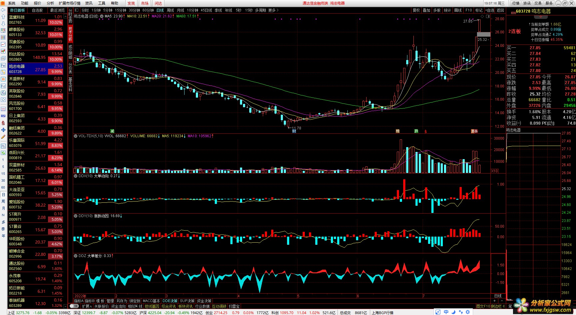Toggle the DDY(10) indicator circle button
576x315 pixels.
76,216
